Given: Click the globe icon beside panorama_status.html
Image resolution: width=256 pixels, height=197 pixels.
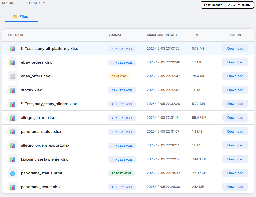Looking at the screenshot, I should click(x=12, y=173).
